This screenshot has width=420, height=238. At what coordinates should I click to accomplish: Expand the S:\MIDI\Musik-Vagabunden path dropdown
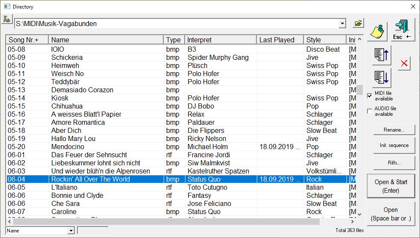click(x=342, y=24)
